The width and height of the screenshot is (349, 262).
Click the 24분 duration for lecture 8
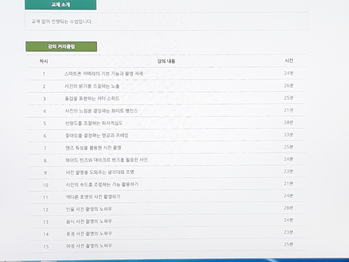tap(289, 159)
